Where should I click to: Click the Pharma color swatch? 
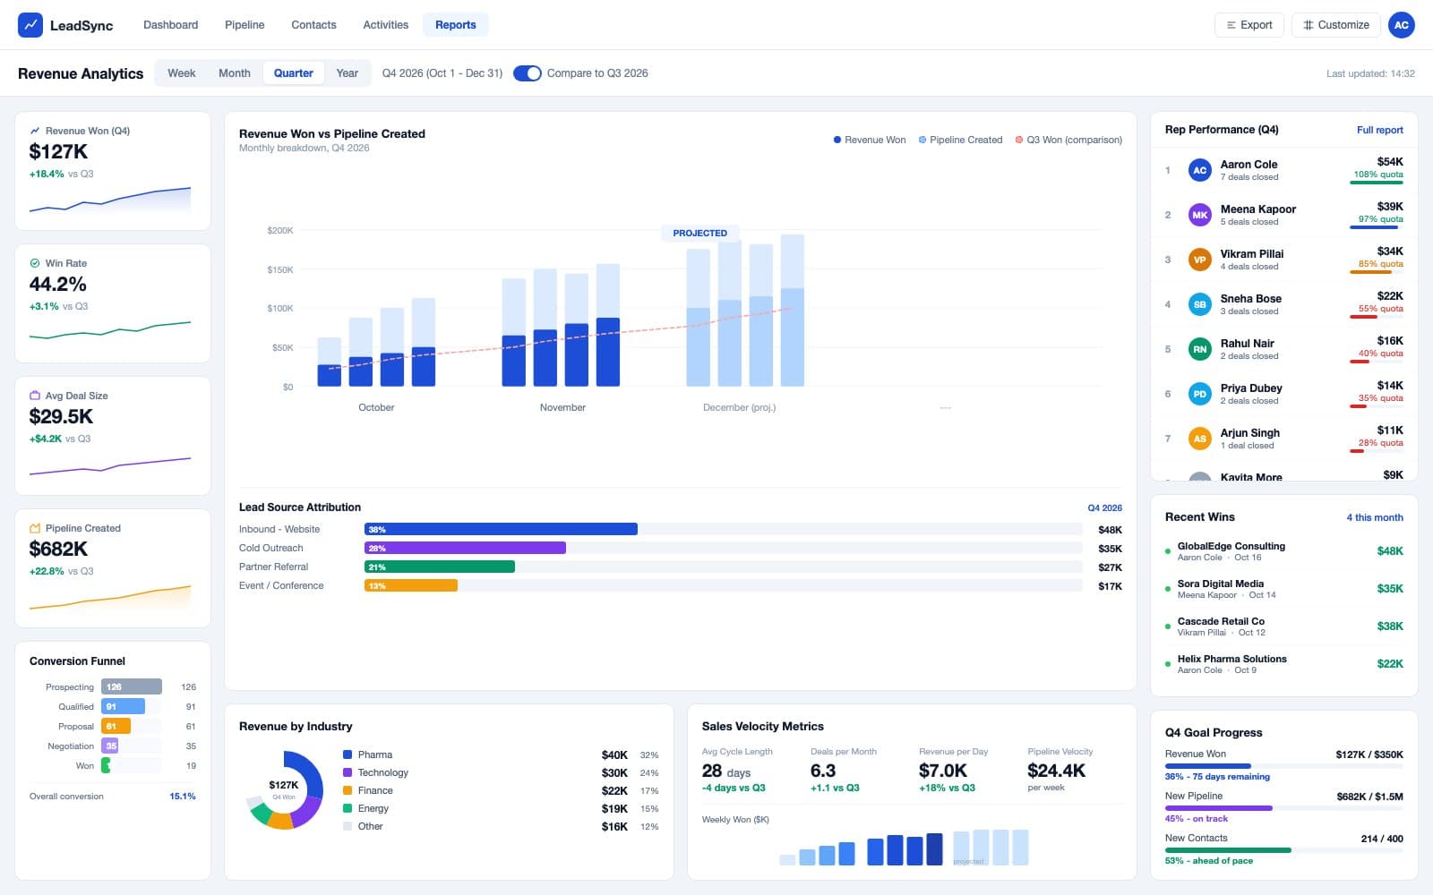[x=348, y=754]
